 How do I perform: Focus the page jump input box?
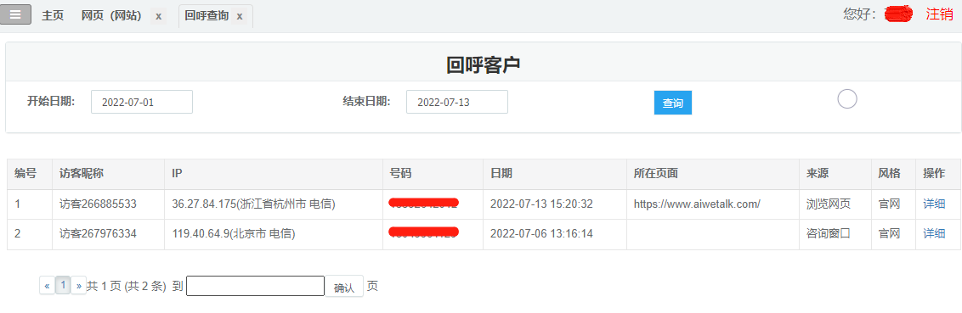coord(255,286)
